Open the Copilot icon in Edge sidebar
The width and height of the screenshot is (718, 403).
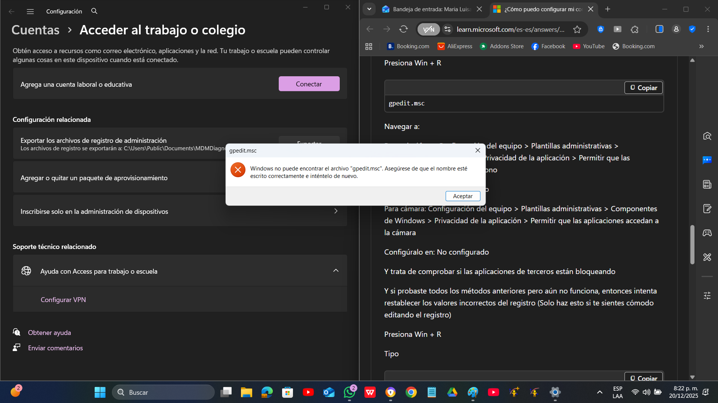707,160
